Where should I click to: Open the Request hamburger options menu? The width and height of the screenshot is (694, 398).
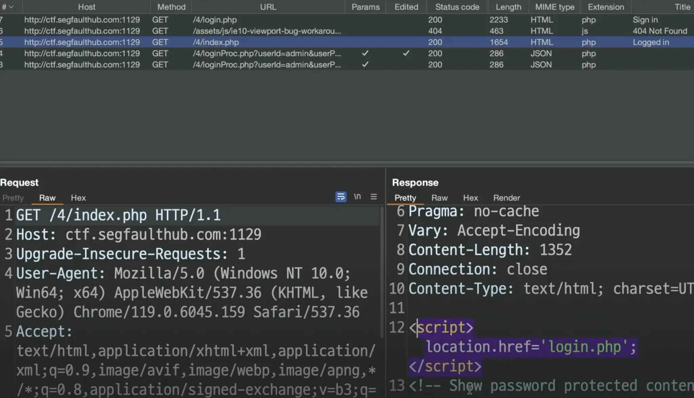pos(373,196)
